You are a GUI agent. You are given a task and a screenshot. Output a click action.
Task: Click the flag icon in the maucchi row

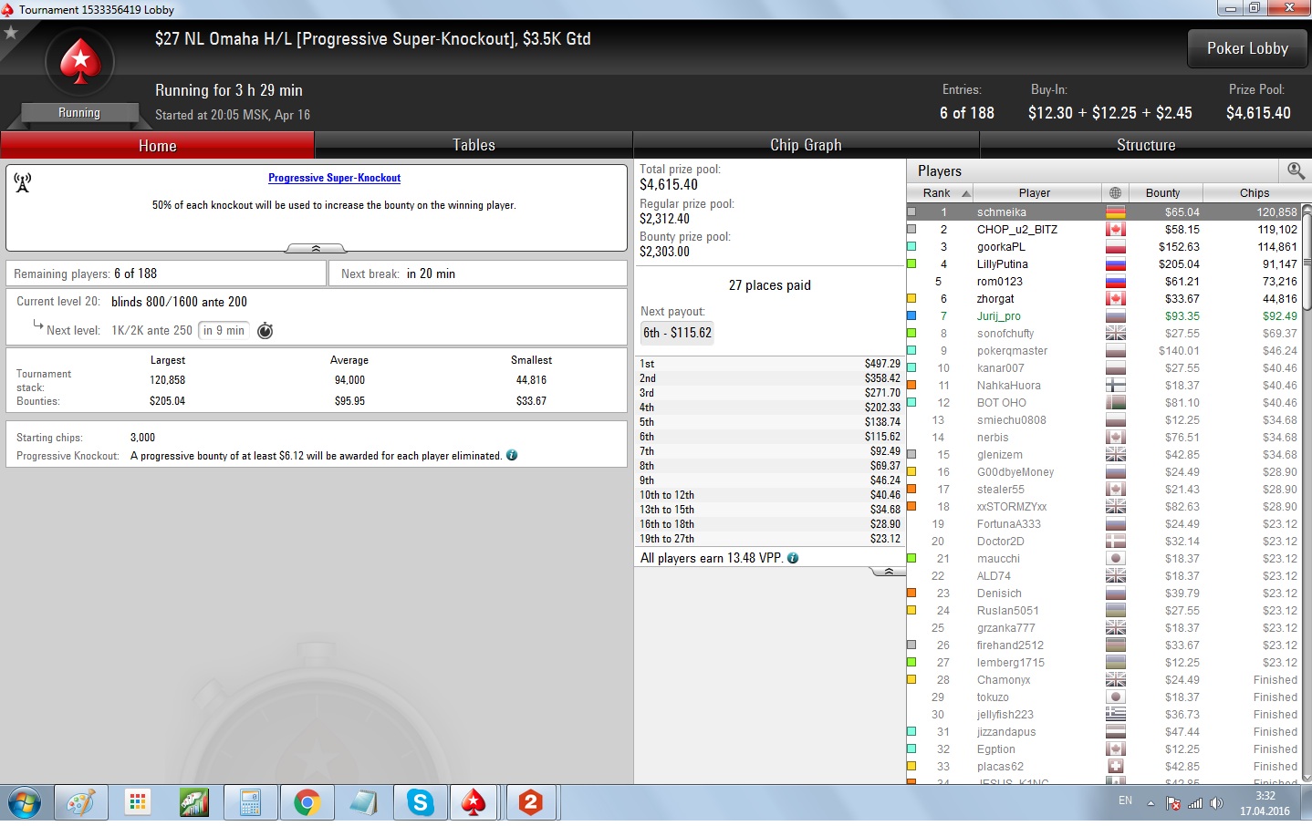(1115, 559)
